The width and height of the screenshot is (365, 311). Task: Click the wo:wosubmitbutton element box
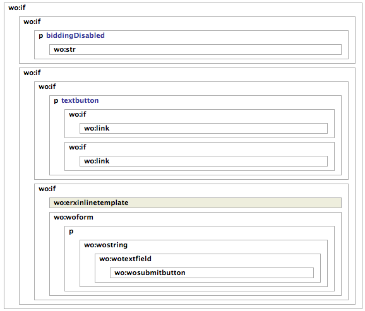[212, 273]
